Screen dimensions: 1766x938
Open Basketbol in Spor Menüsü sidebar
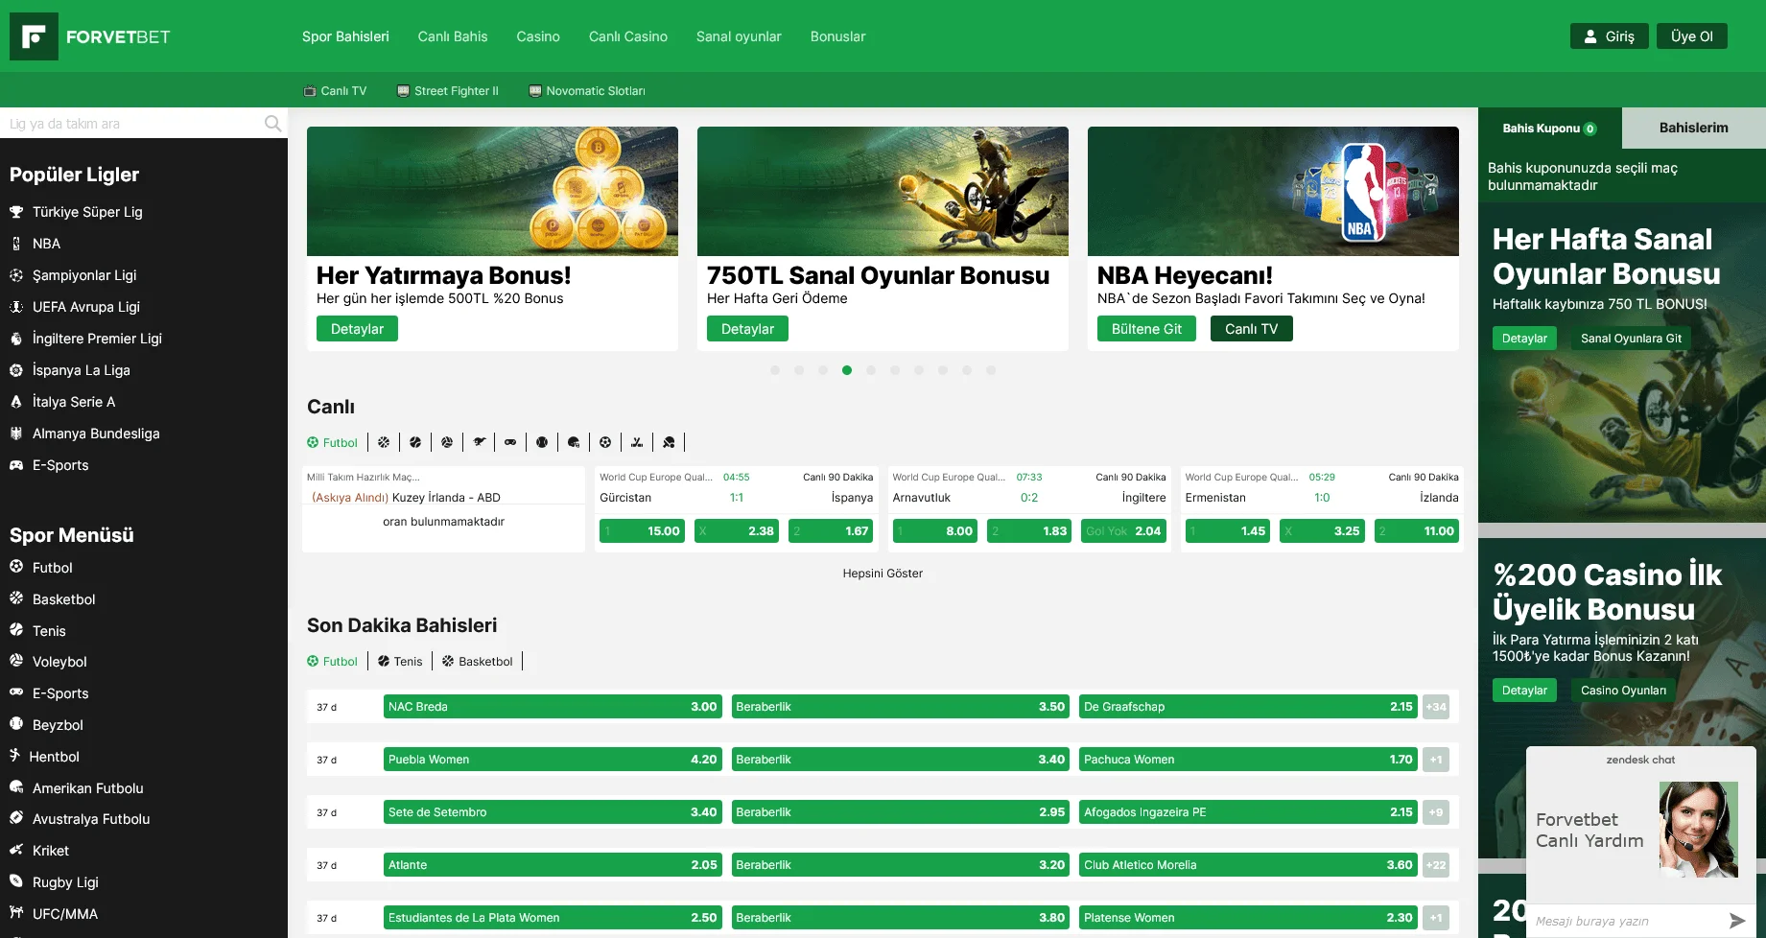[x=63, y=599]
